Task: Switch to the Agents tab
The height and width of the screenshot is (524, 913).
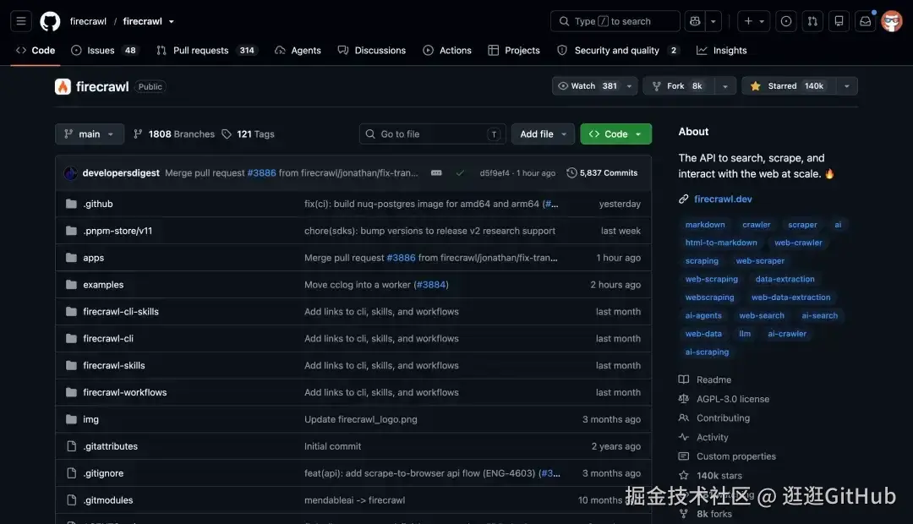Action: (298, 51)
